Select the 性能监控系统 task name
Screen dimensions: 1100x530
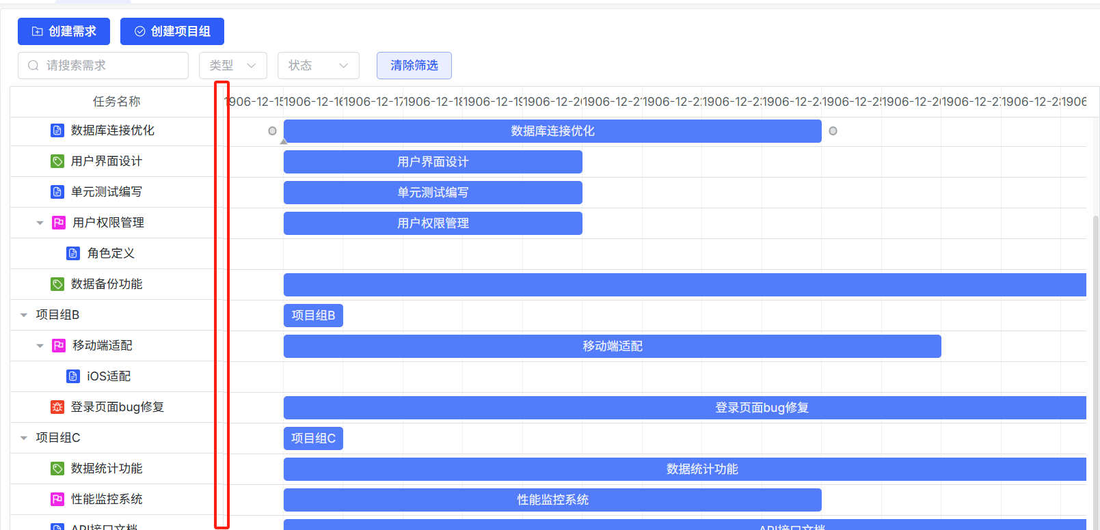pos(107,499)
